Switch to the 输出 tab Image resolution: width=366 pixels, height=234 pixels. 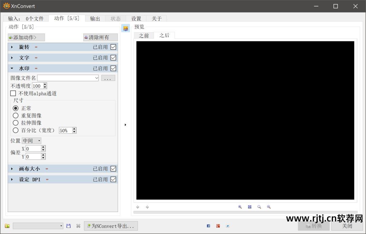95,19
